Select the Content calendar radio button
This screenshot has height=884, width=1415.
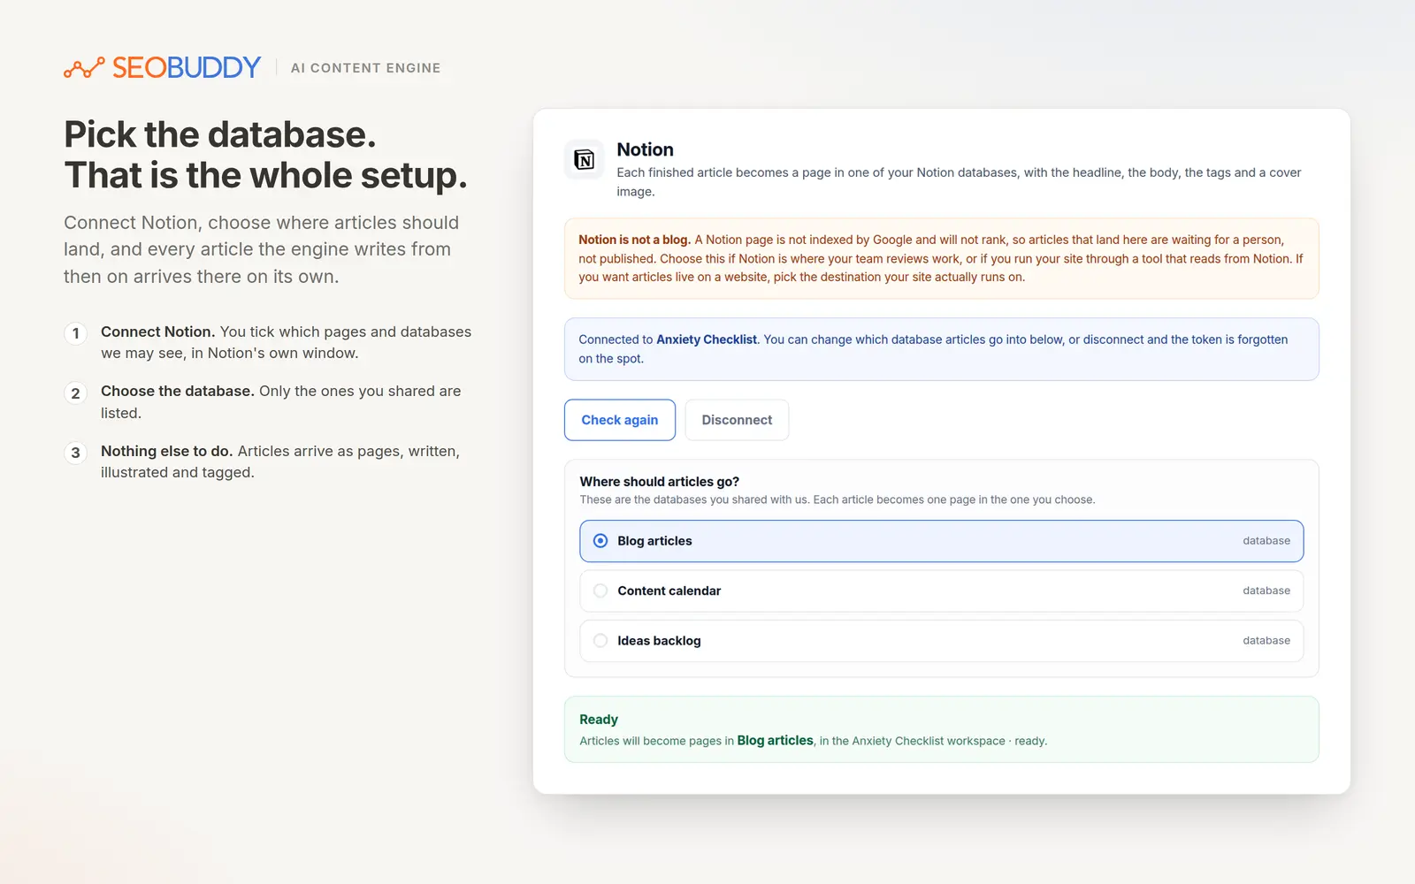600,591
